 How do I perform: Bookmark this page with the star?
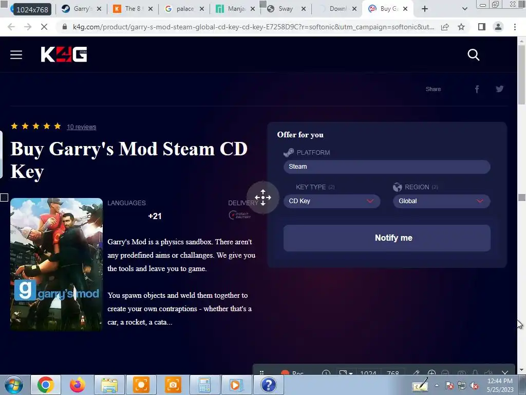click(461, 27)
